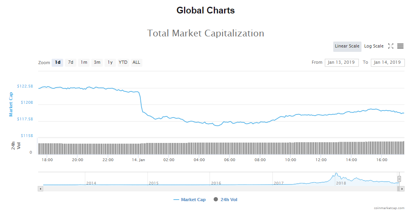
Task: Choose the YTD zoom option
Action: (123, 63)
